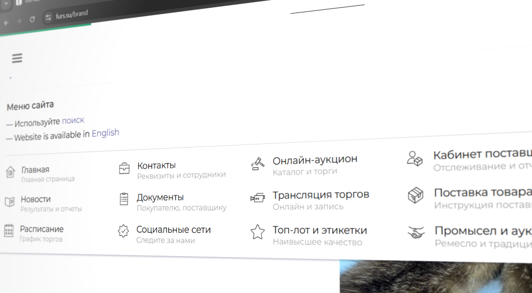
Task: Click the house icon for Главная
Action: (10, 172)
